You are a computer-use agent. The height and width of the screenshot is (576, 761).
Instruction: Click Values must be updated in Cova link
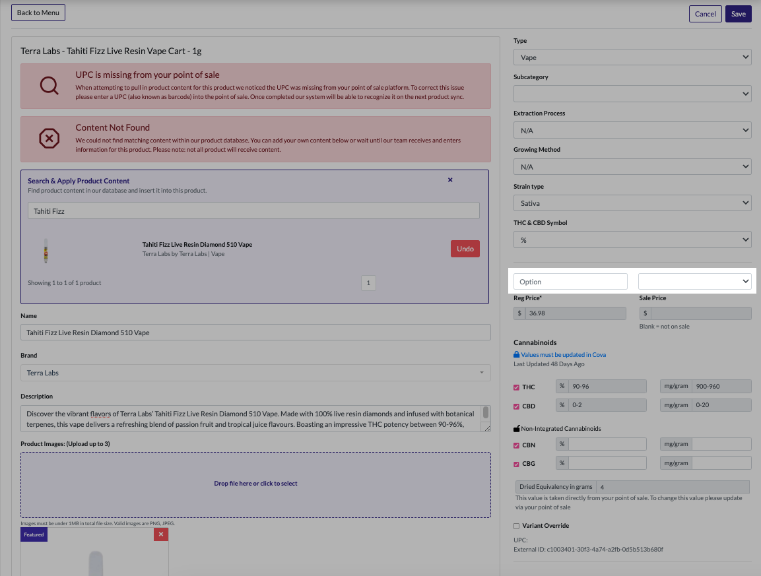pyautogui.click(x=563, y=355)
